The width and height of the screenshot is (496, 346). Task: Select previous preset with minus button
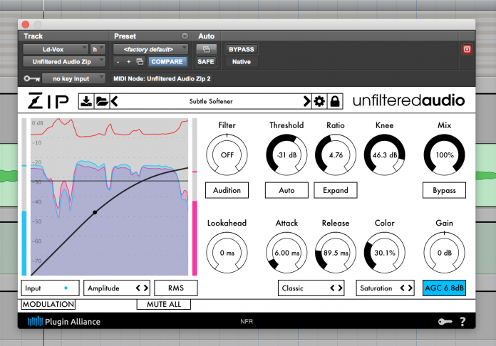(x=118, y=62)
